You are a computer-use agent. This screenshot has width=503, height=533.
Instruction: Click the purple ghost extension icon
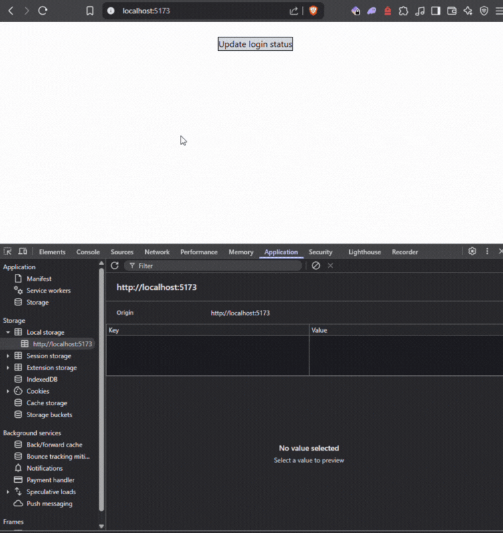point(371,11)
